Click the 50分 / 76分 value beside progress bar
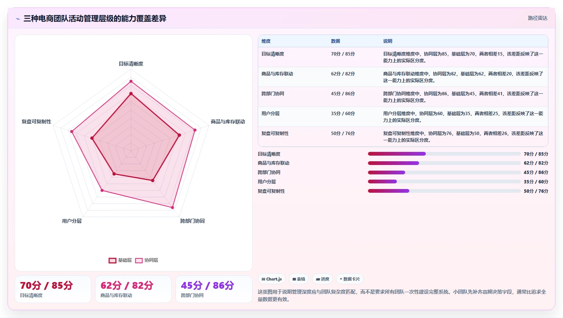The width and height of the screenshot is (563, 318). [x=536, y=191]
